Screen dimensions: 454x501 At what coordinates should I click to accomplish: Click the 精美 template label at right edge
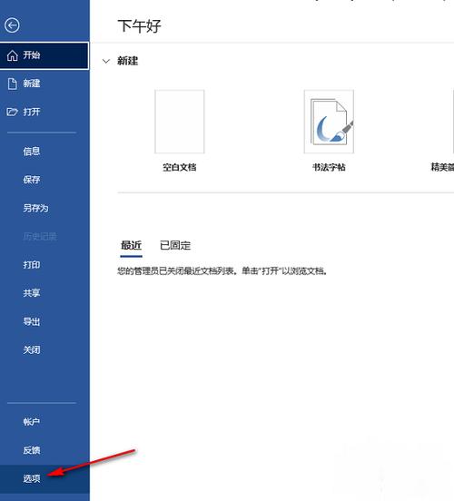442,167
